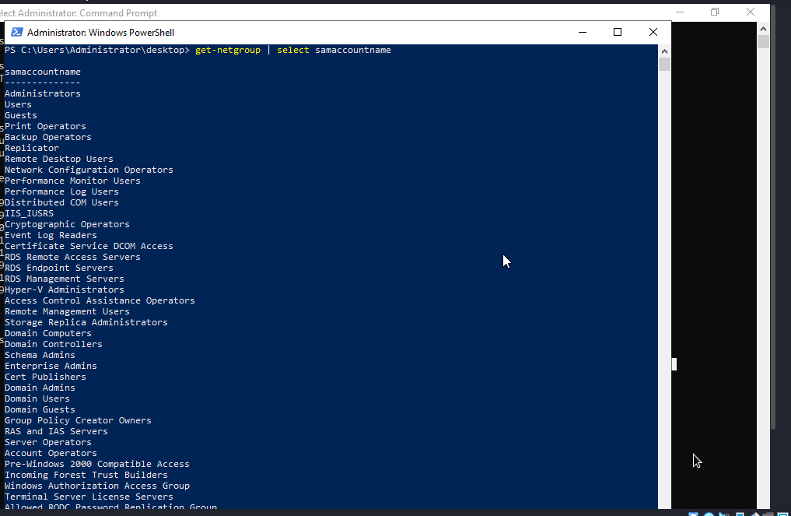The height and width of the screenshot is (516, 791).
Task: Select the 'Cryptographic Operators' line
Action: click(67, 224)
